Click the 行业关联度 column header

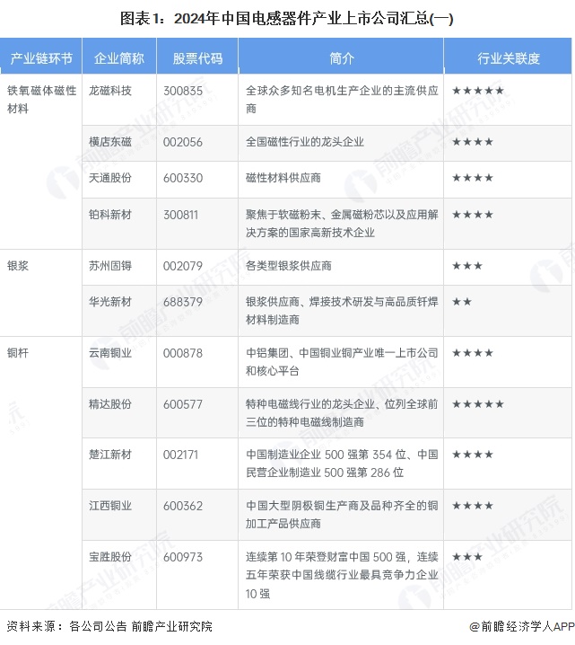point(508,58)
